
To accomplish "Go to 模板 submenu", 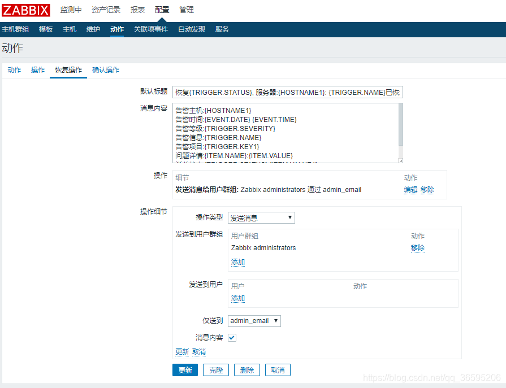I will click(45, 29).
